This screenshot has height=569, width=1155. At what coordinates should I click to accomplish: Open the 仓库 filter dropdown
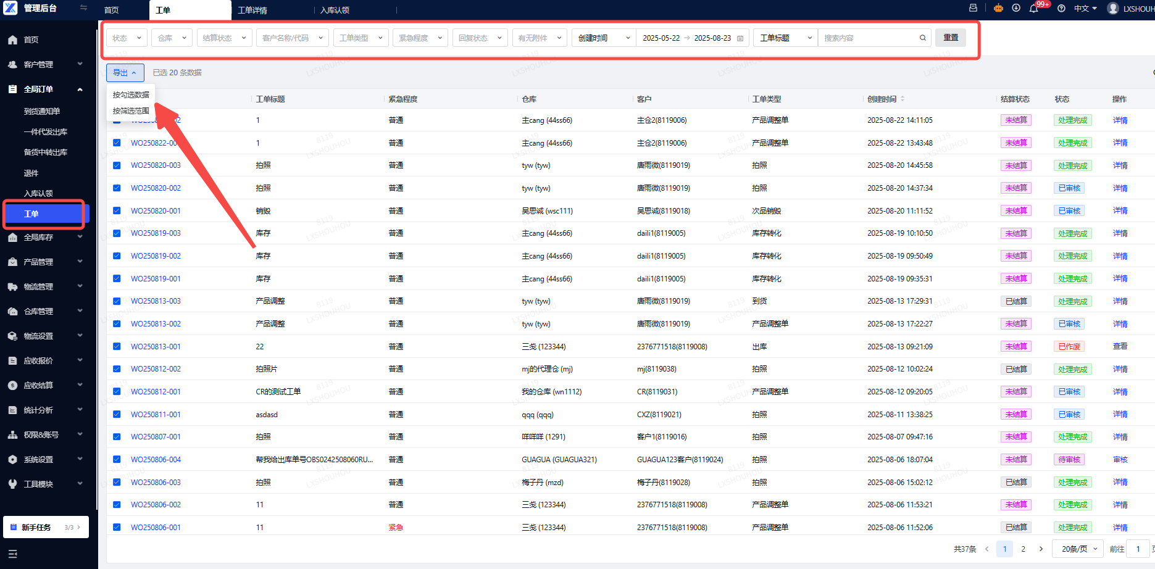172,38
